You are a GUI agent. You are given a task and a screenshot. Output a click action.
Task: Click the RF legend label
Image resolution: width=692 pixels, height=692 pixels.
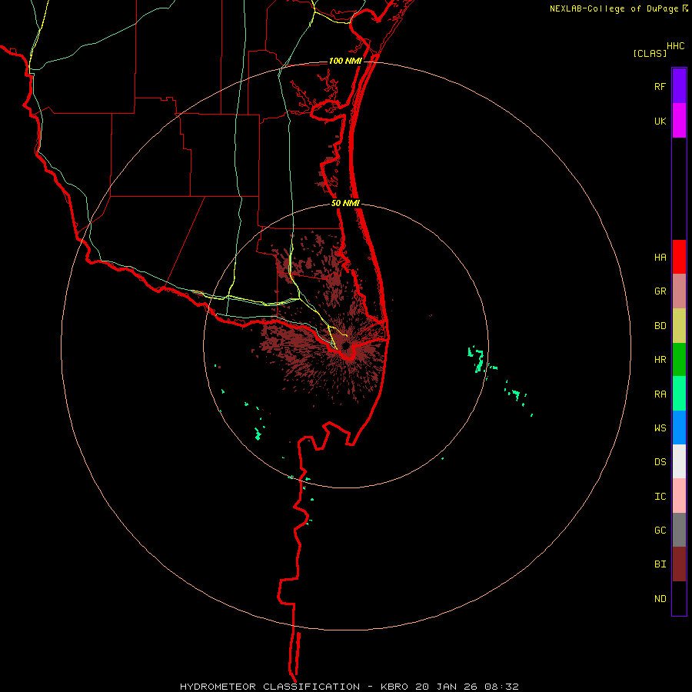660,87
